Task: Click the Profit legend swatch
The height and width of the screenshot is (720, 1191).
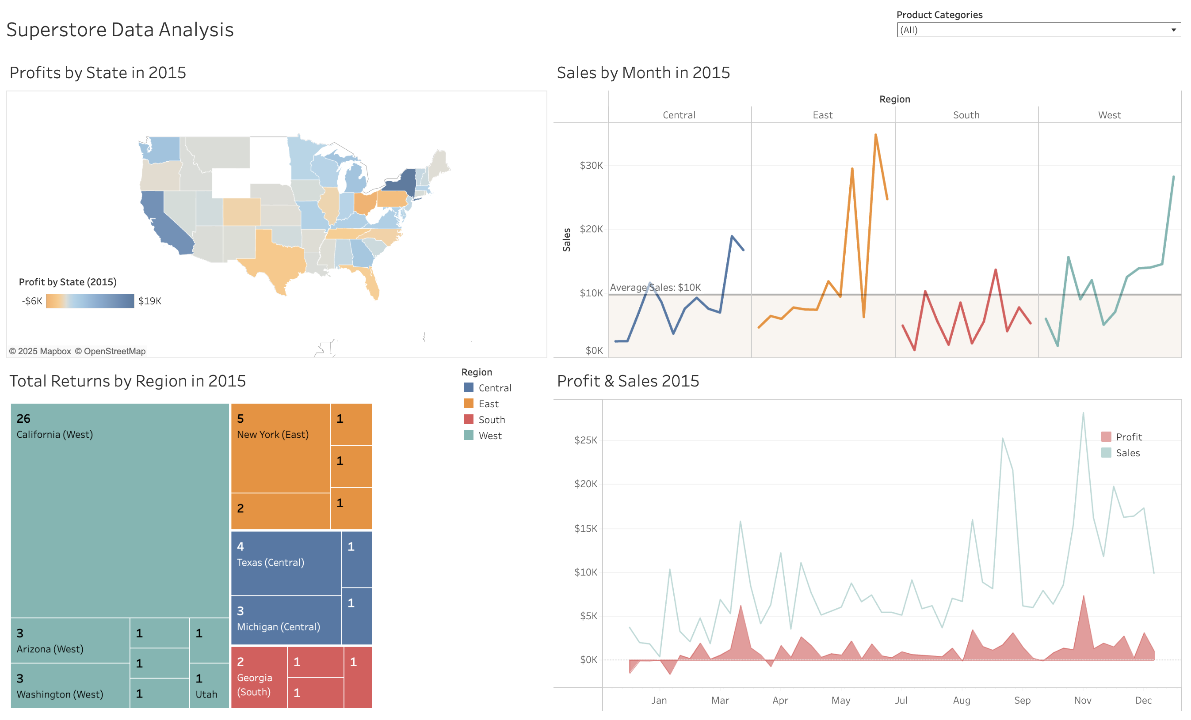Action: tap(1106, 437)
